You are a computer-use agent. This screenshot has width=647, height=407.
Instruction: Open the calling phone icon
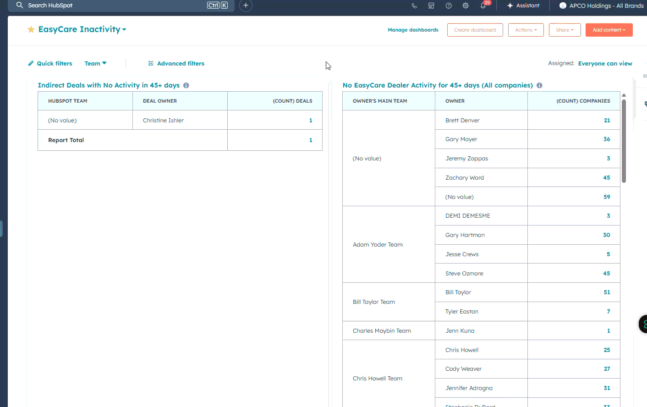pos(414,5)
